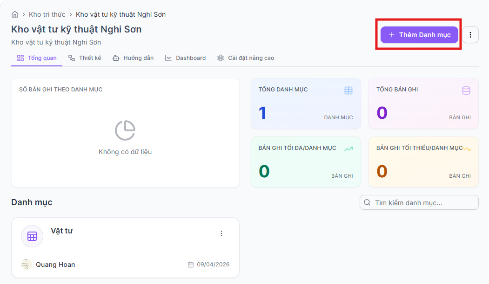The height and width of the screenshot is (284, 489).
Task: Open the page options three-dot menu
Action: click(470, 35)
